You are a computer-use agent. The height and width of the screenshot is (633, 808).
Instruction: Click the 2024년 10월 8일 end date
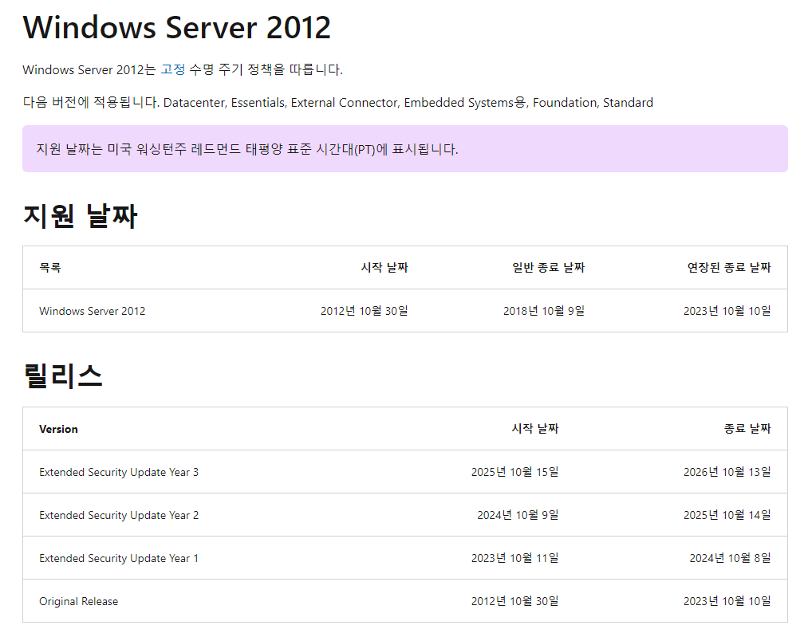[730, 558]
